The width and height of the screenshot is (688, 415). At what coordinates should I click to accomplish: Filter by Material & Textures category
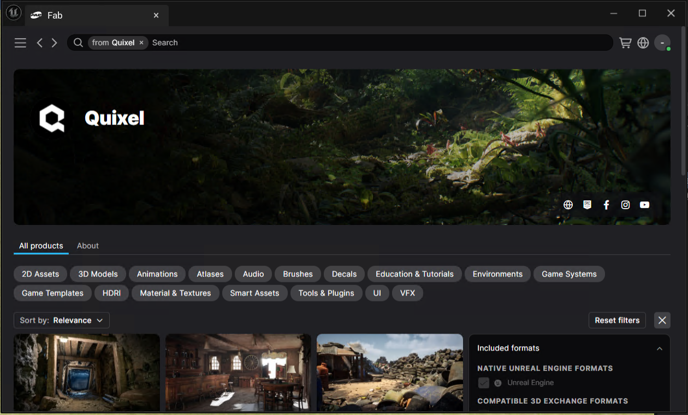coord(175,293)
